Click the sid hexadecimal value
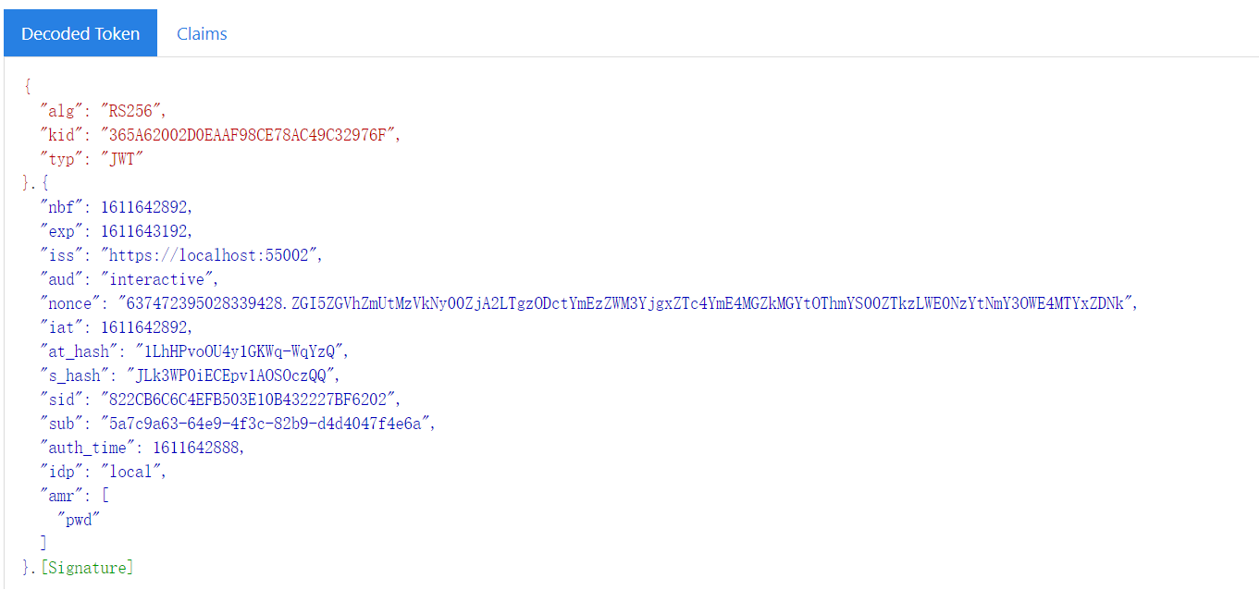1260x590 pixels. (x=252, y=399)
